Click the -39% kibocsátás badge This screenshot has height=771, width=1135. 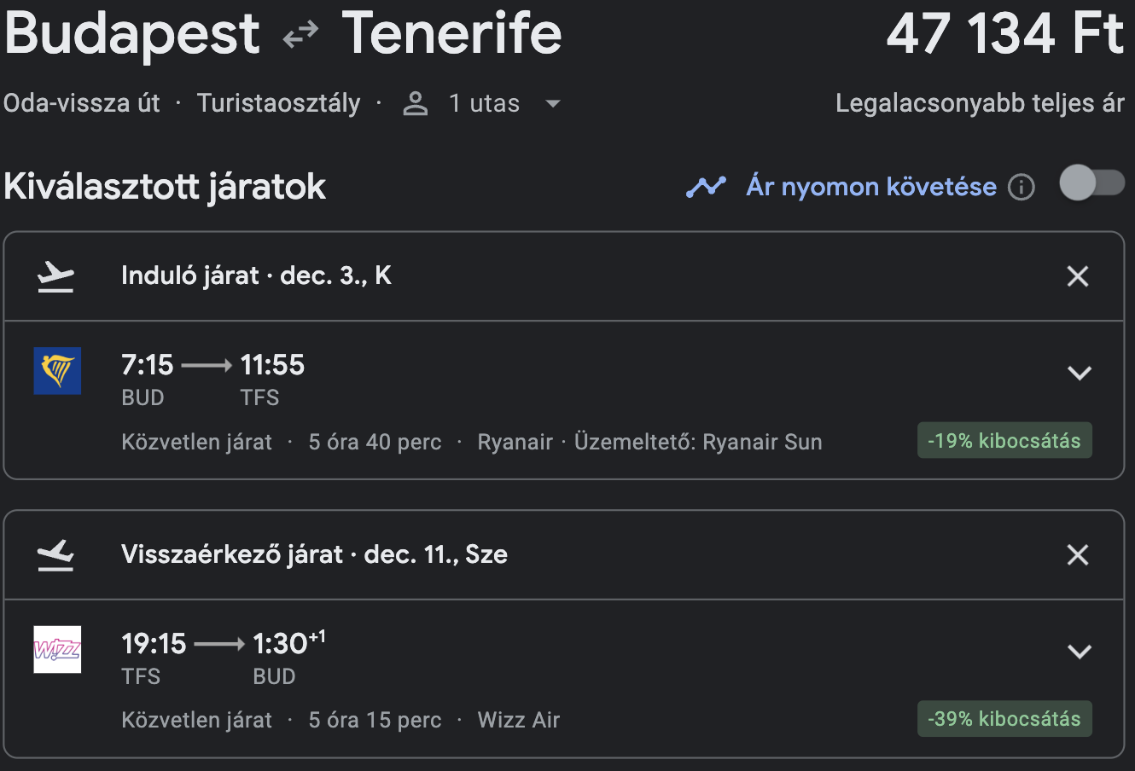(1004, 719)
